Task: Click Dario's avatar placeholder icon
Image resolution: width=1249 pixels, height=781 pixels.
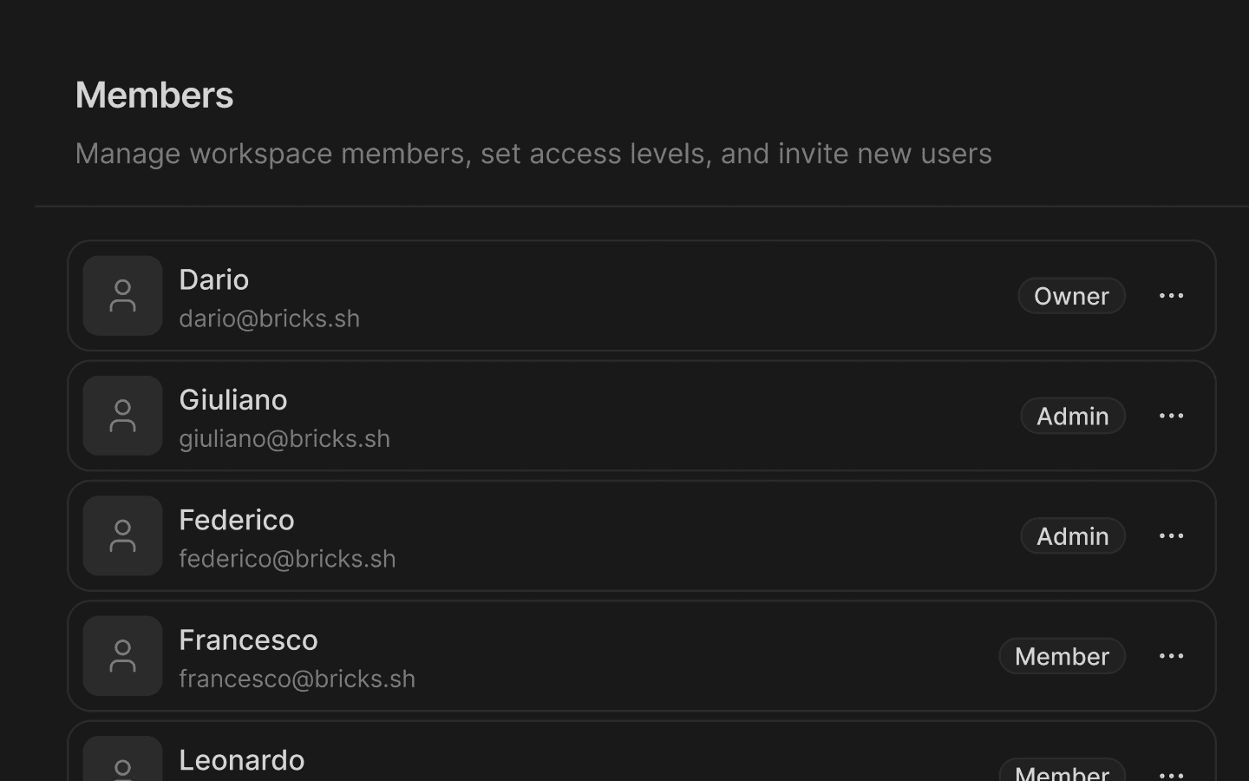Action: coord(122,296)
